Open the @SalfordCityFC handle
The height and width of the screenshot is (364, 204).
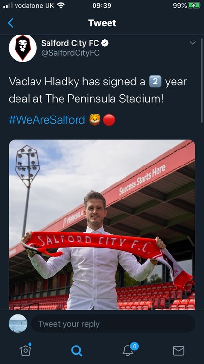click(70, 53)
